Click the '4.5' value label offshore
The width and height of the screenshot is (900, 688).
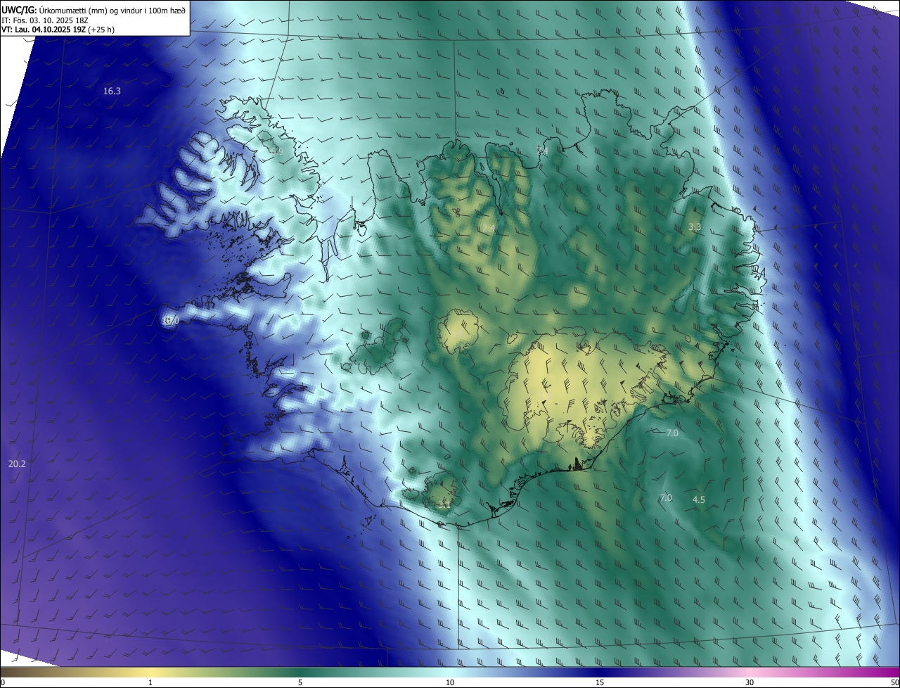(x=699, y=499)
